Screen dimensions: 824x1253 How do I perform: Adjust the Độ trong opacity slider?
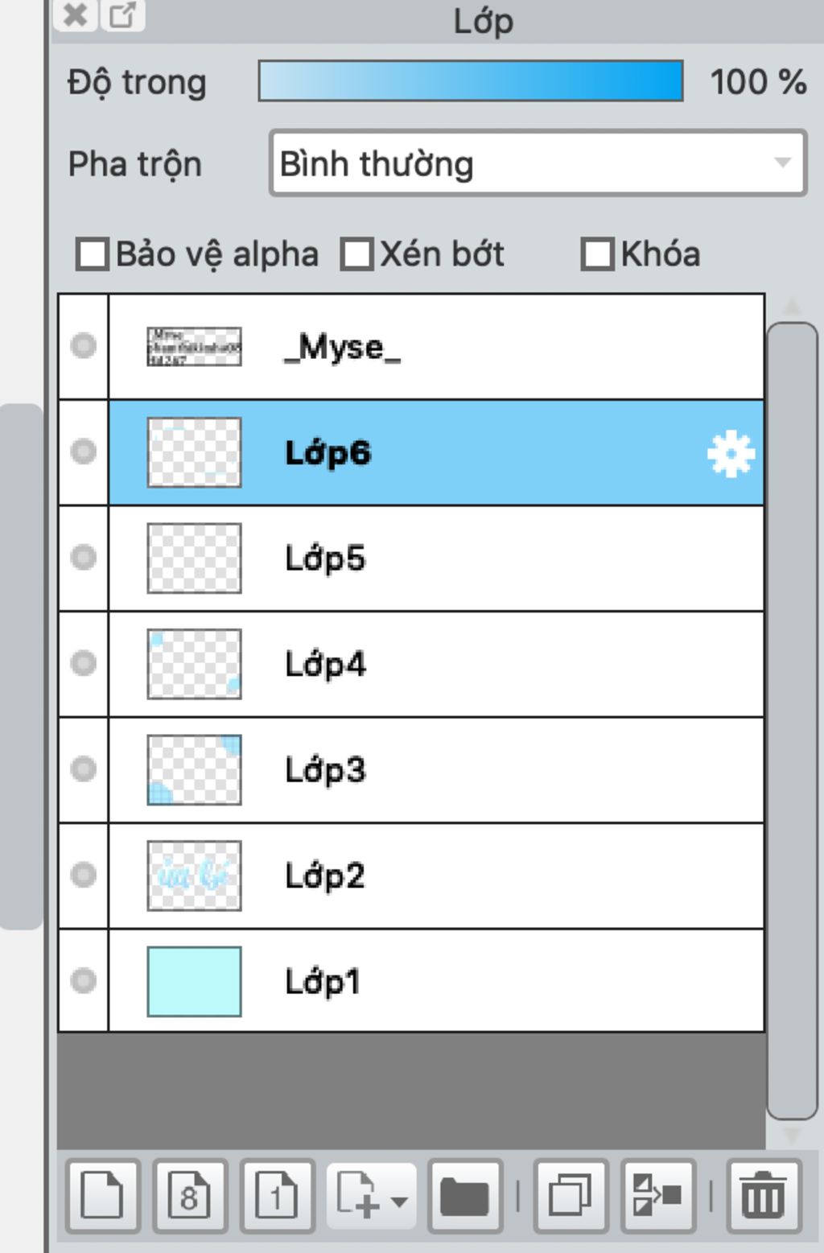(471, 80)
